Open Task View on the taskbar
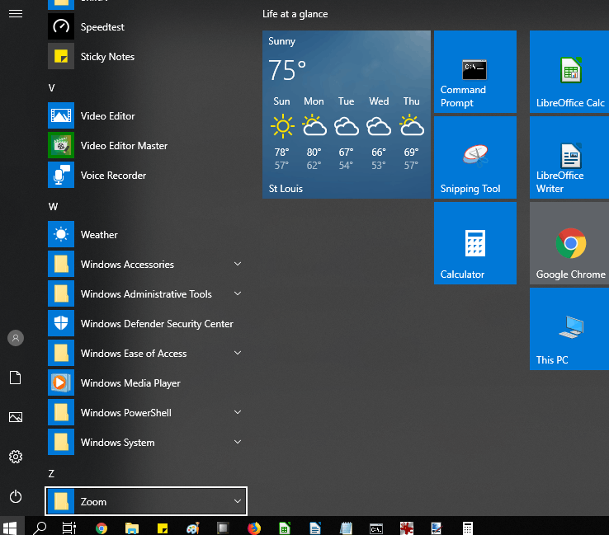Screen dimensions: 609x535 [69, 528]
